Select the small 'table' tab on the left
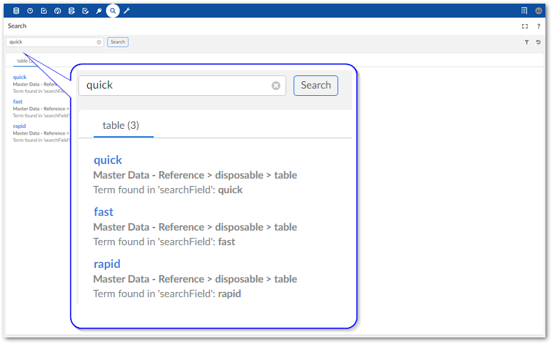 click(23, 61)
